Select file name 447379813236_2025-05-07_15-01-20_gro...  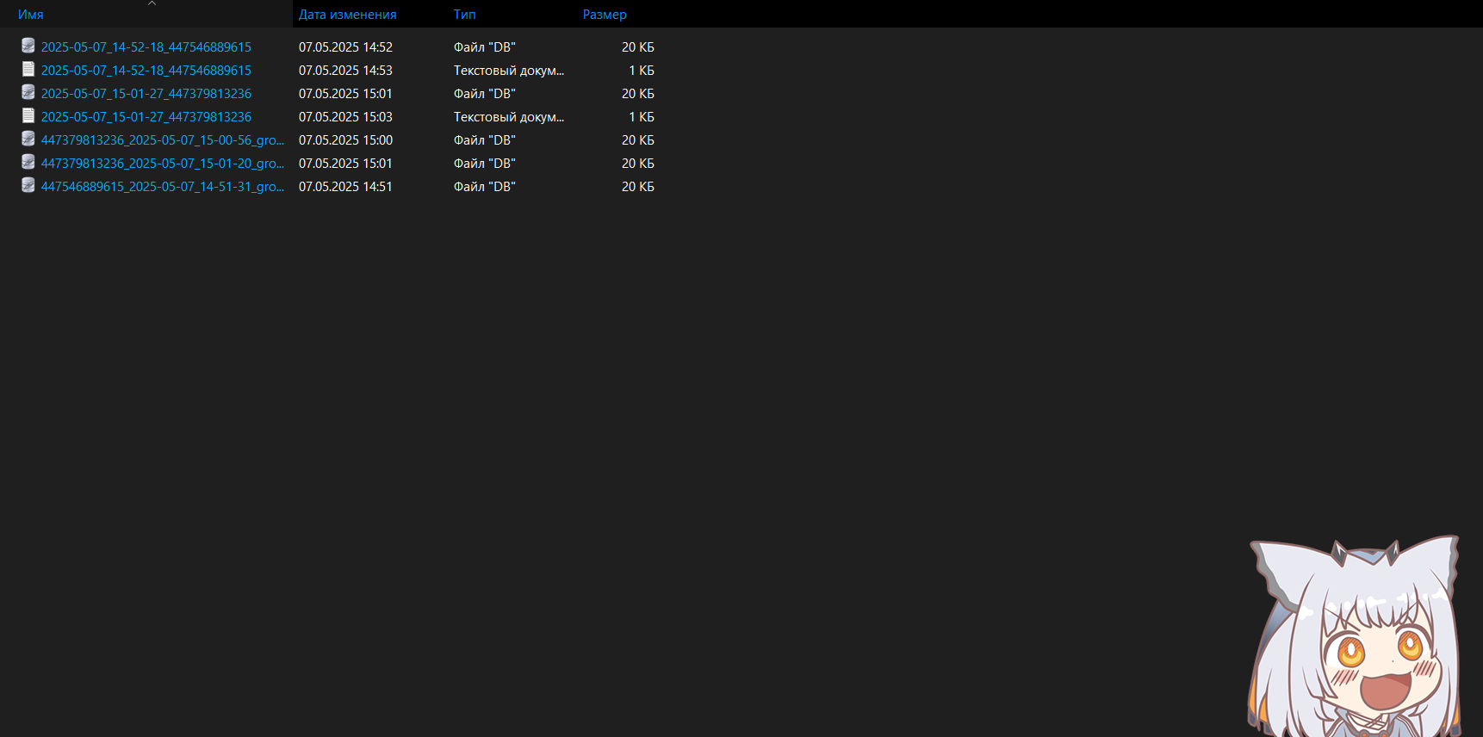tap(162, 164)
